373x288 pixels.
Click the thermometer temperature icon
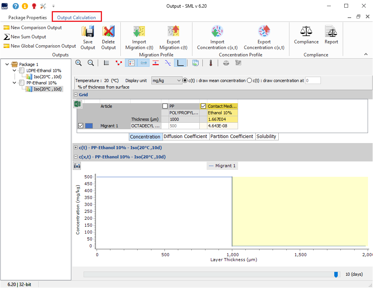click(x=210, y=63)
